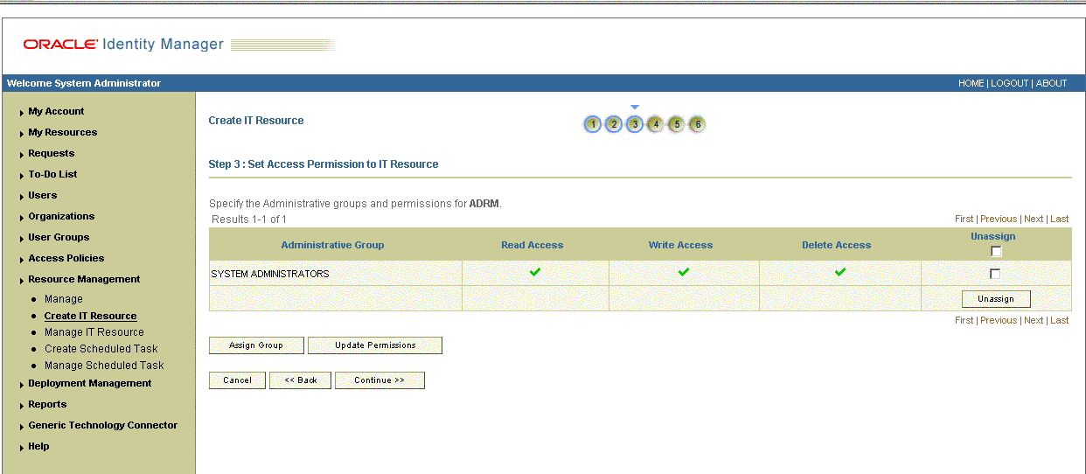Click the LOGOUT link
This screenshot has width=1086, height=474.
pos(1009,84)
